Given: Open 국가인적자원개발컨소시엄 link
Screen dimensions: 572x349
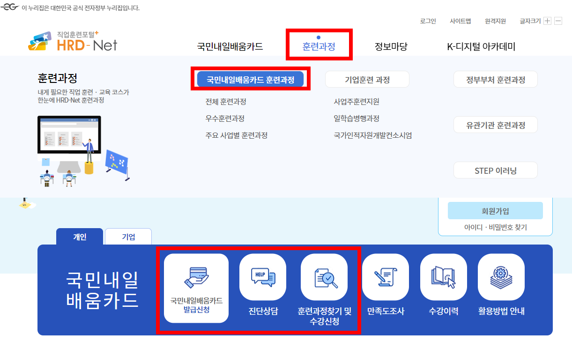Looking at the screenshot, I should point(373,135).
